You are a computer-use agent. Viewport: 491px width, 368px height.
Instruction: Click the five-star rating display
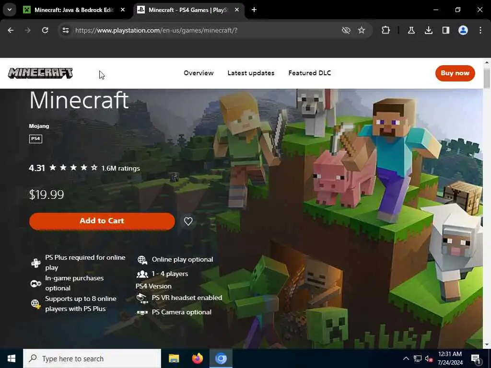click(73, 168)
